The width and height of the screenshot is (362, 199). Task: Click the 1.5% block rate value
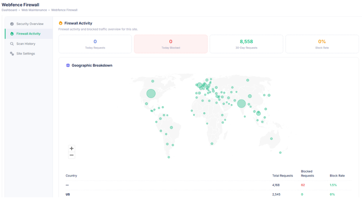pyautogui.click(x=333, y=185)
